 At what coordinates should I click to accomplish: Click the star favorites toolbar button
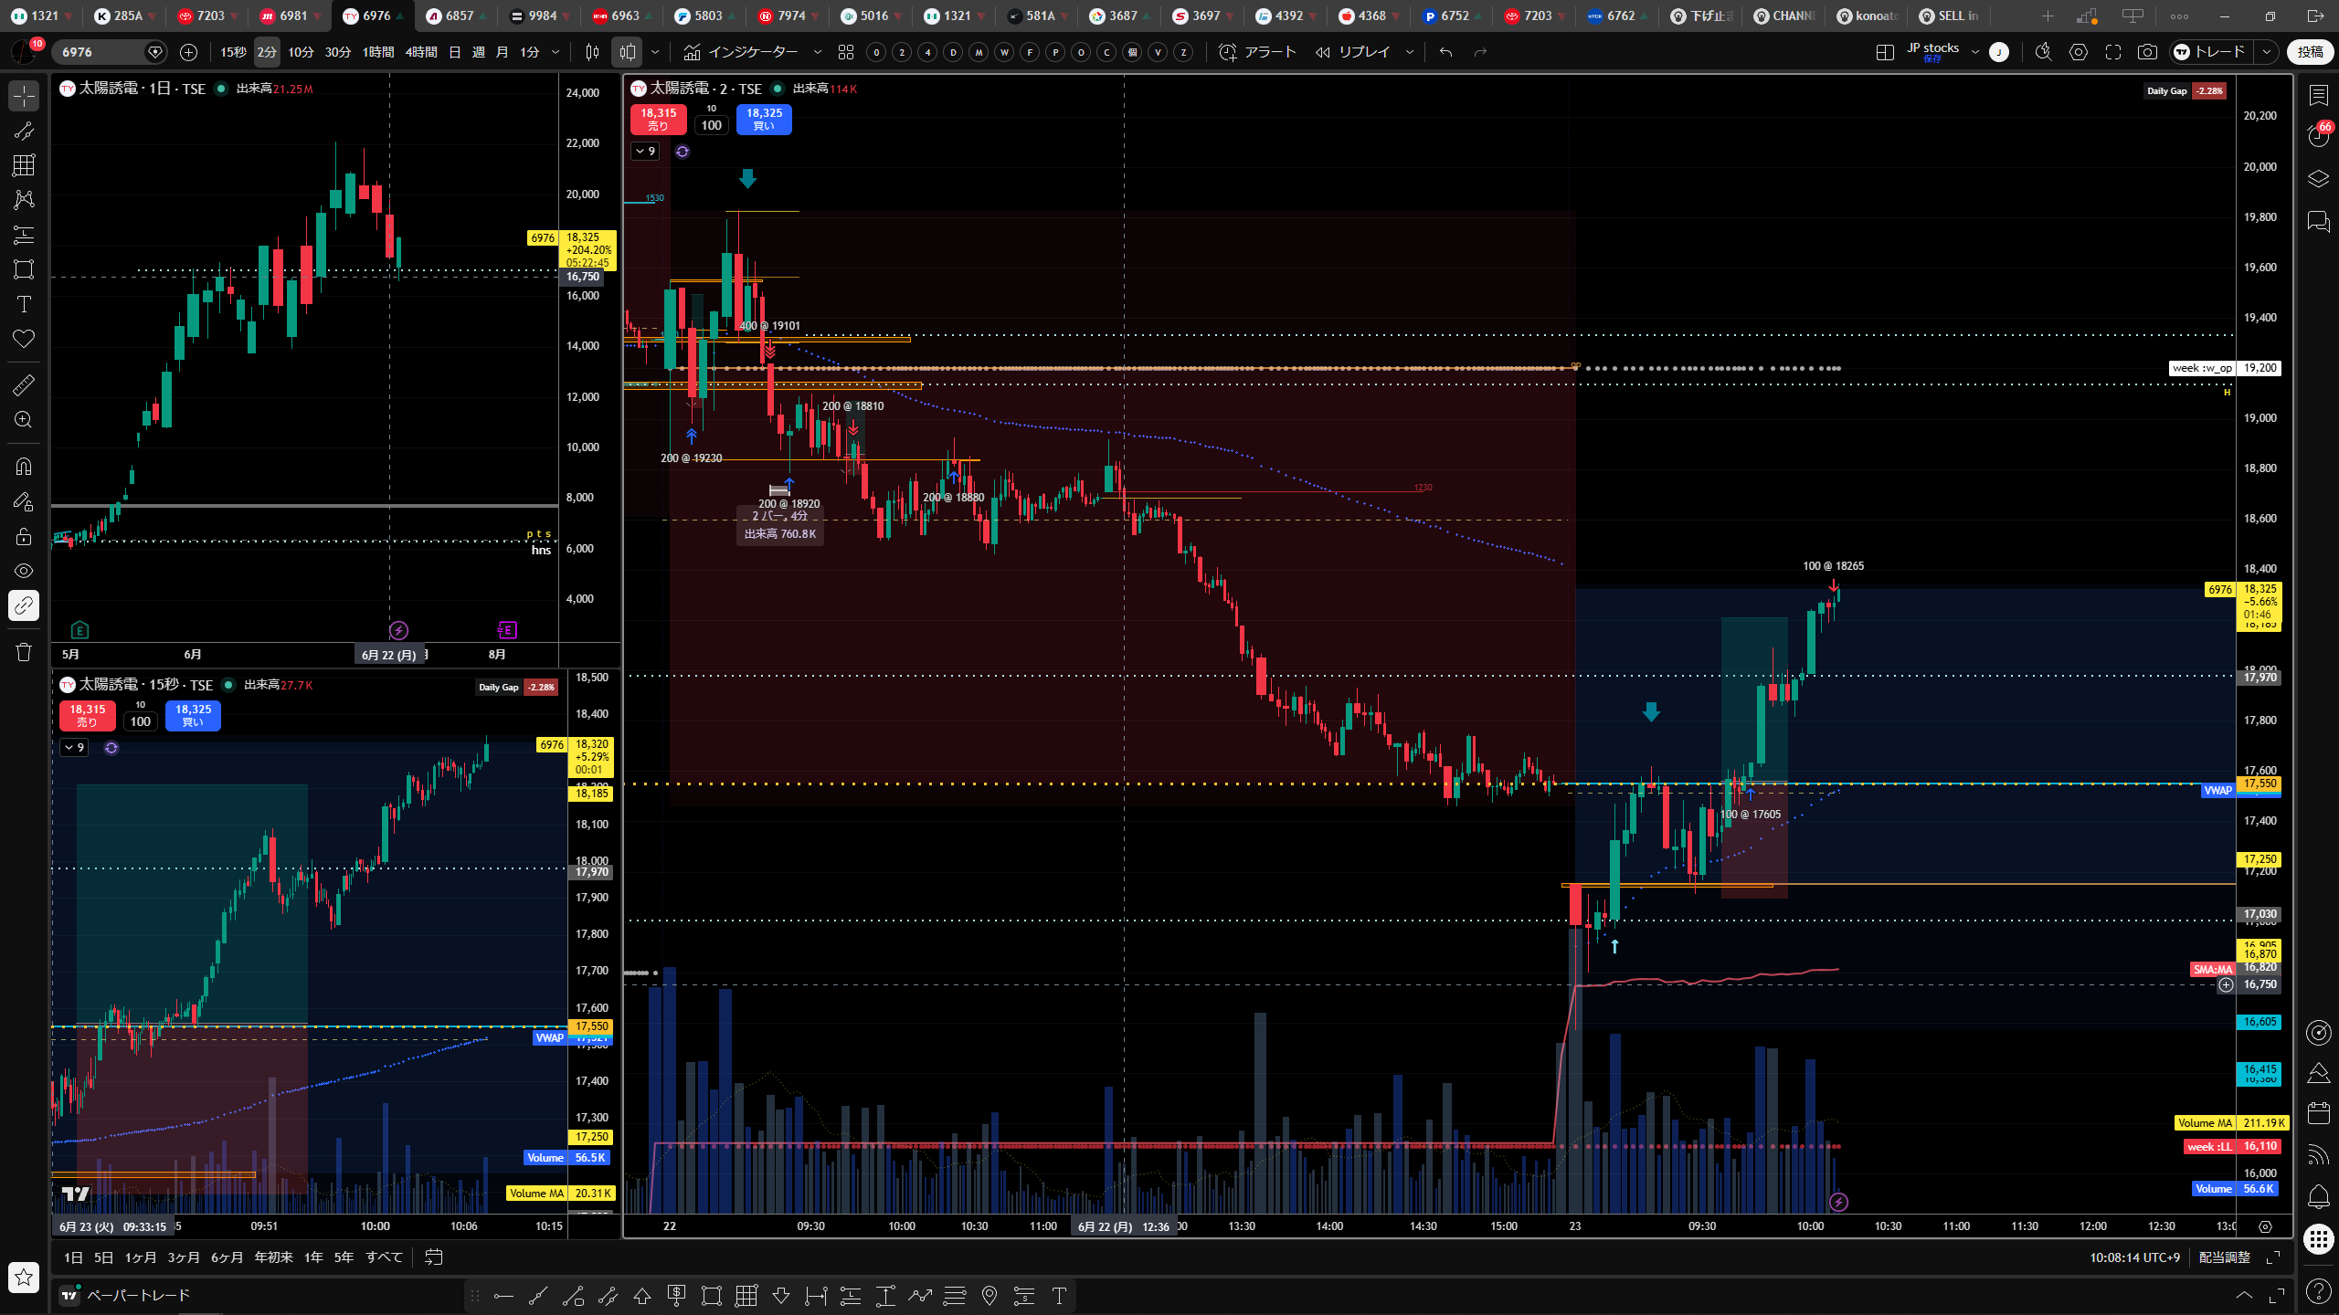coord(24,1277)
